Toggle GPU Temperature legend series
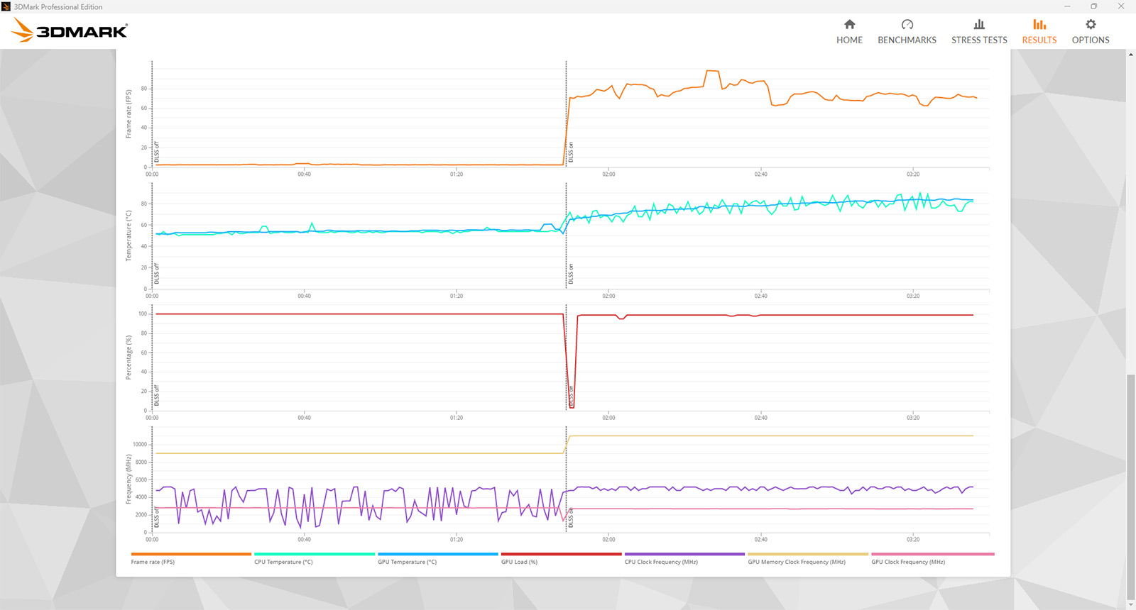The width and height of the screenshot is (1136, 610). 407,562
